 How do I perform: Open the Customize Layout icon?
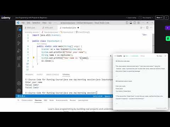pyautogui.click(x=138, y=23)
